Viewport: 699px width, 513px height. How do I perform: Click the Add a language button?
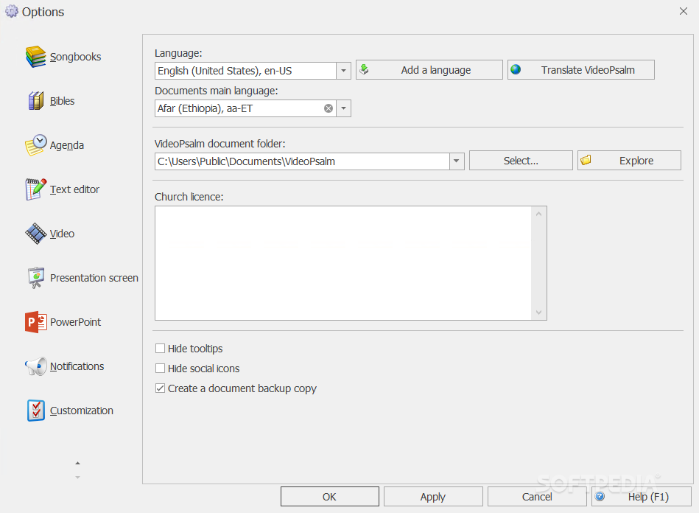[429, 70]
